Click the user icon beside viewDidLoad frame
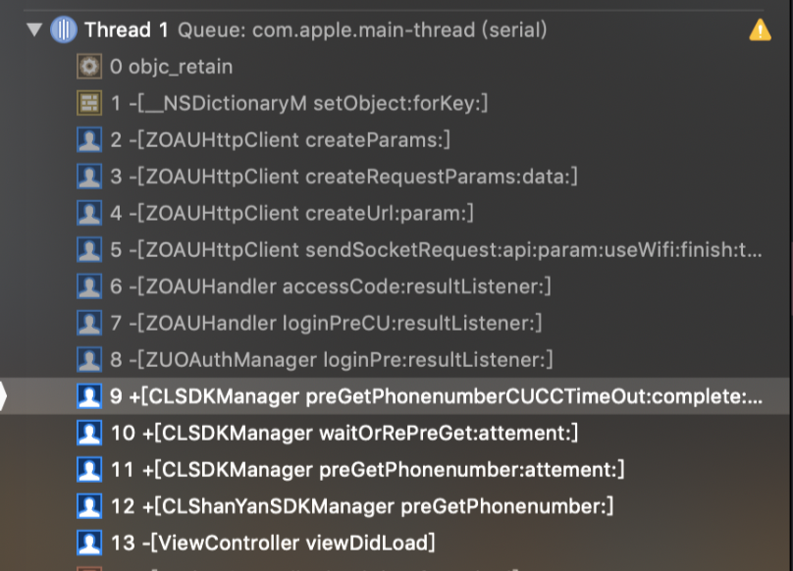 tap(89, 543)
